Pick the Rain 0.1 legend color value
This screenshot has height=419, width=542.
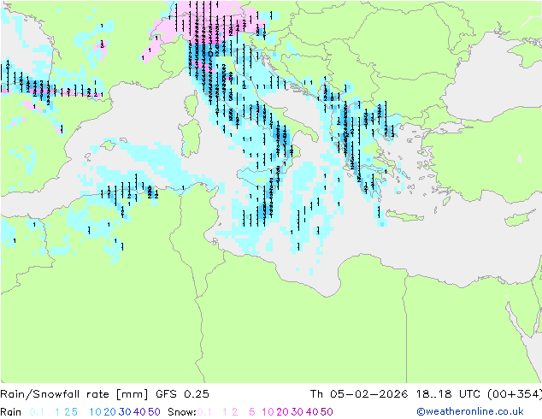(37, 412)
